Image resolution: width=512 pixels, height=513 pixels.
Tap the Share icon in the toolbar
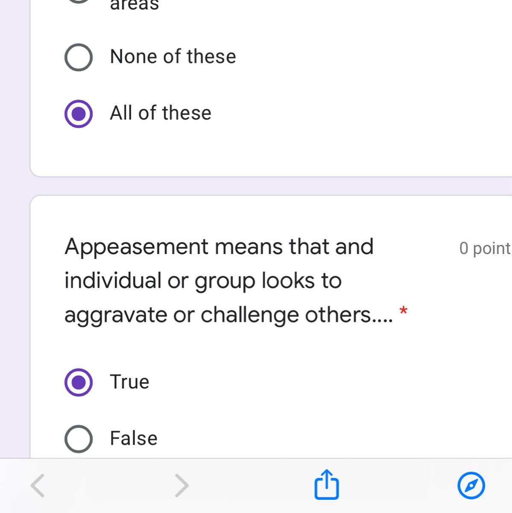pos(327,485)
